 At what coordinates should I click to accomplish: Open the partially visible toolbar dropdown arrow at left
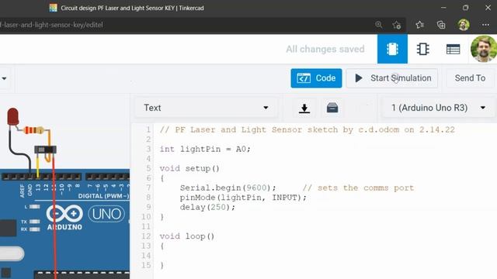[x=4, y=78]
